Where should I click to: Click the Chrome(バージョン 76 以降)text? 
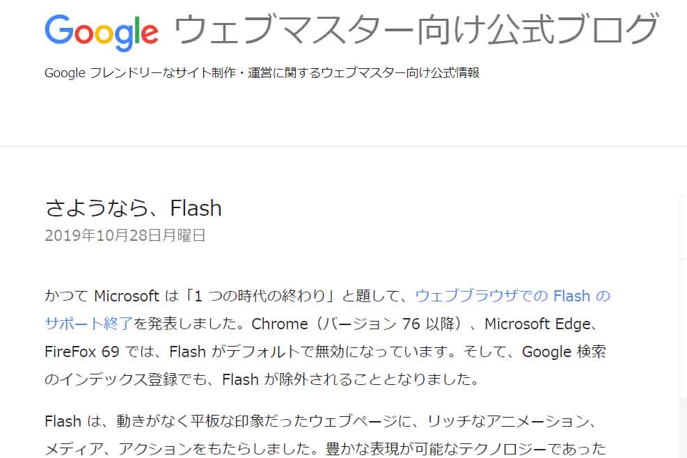pos(361,324)
